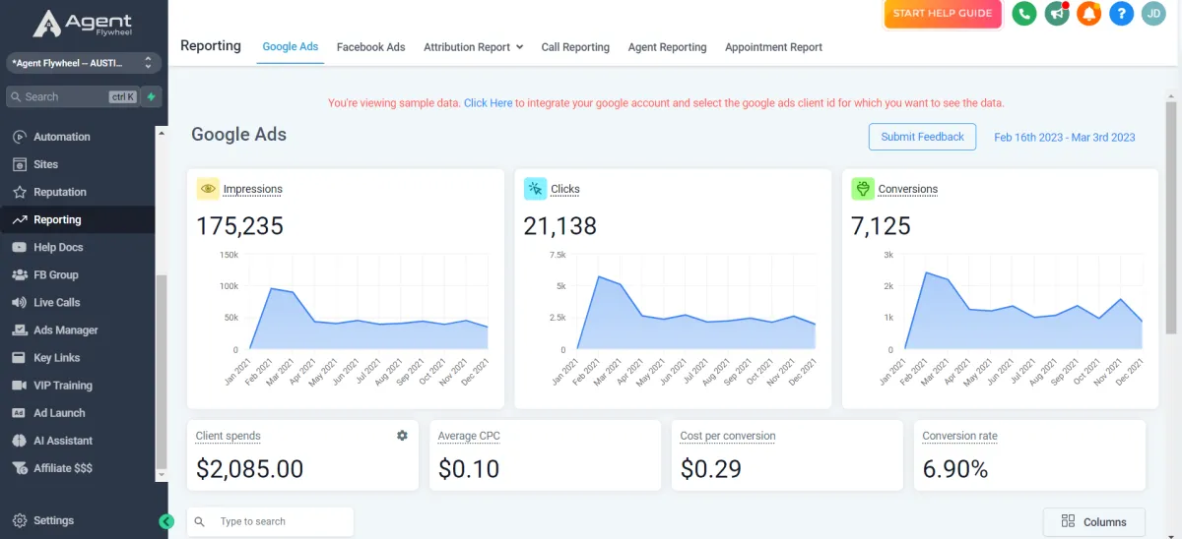This screenshot has width=1182, height=539.
Task: Click the Live Calls speaker icon
Action: [x=20, y=302]
